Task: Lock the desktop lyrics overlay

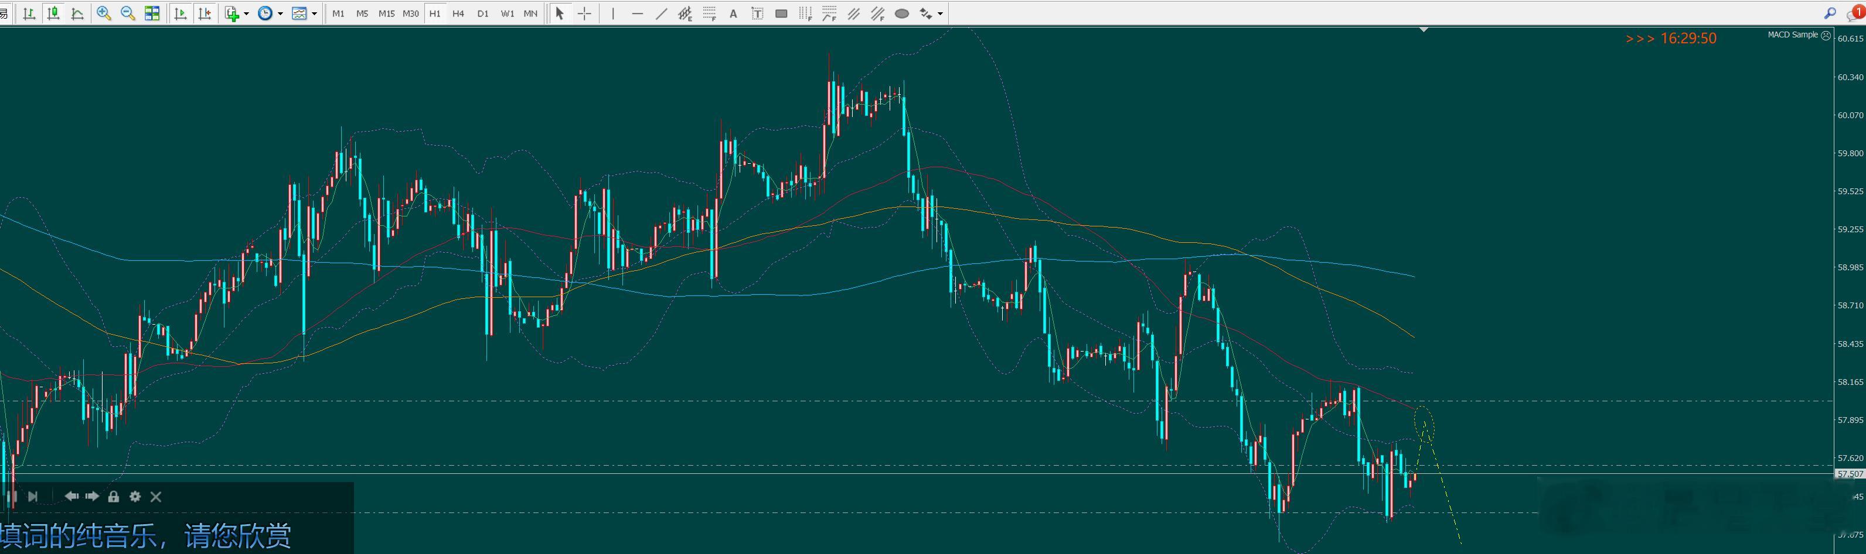Action: (x=114, y=496)
